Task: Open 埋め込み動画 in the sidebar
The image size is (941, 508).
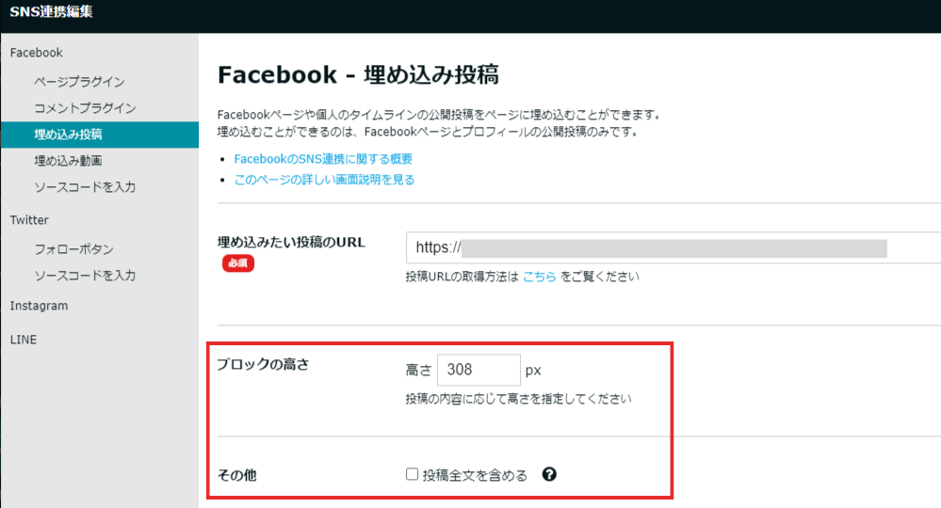Action: (x=68, y=161)
